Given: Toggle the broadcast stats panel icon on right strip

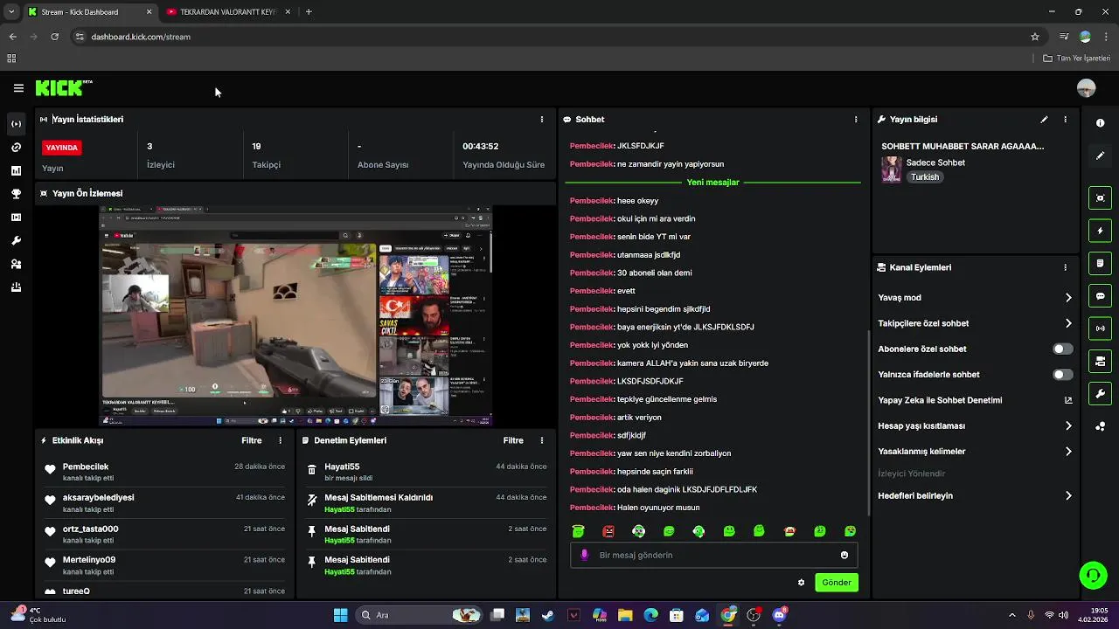Looking at the screenshot, I should tap(1100, 328).
